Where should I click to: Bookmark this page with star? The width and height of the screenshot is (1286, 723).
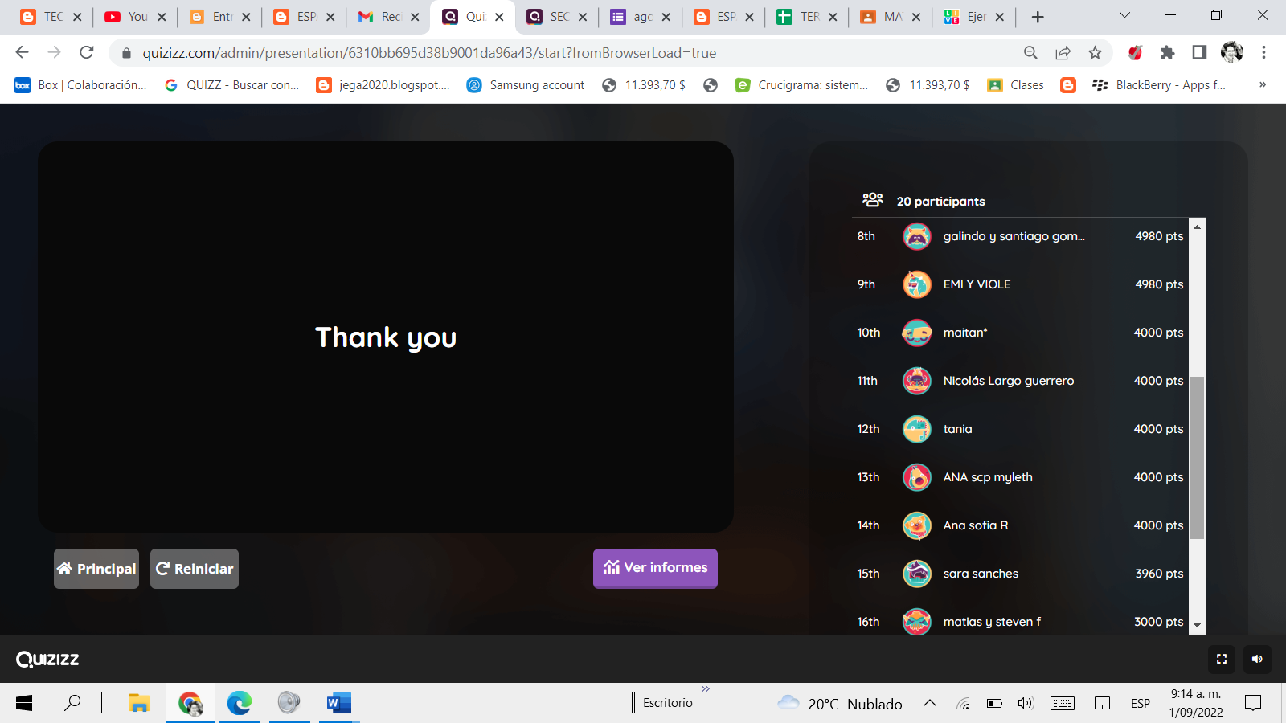coord(1095,52)
